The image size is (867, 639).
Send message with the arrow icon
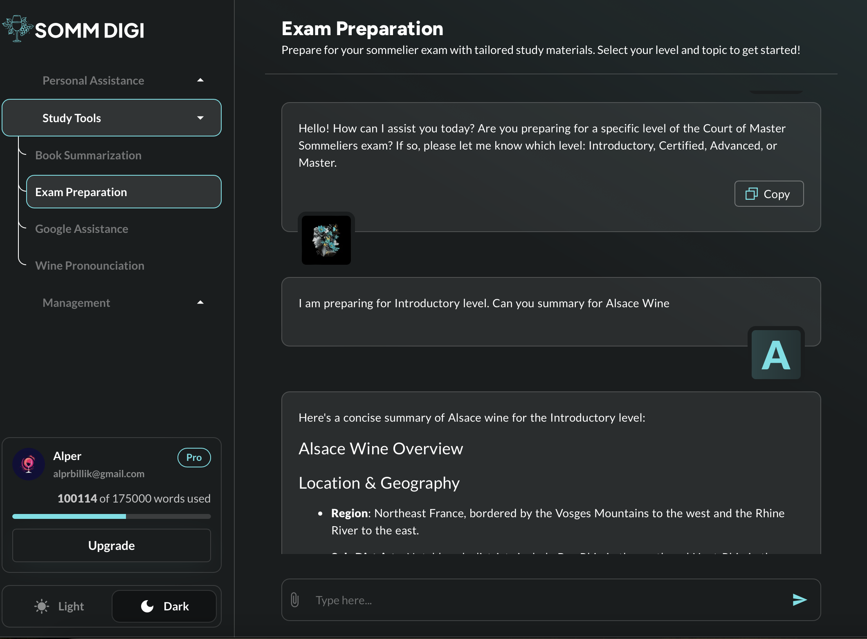[x=799, y=600]
